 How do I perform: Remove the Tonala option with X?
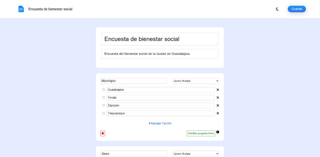[217, 98]
